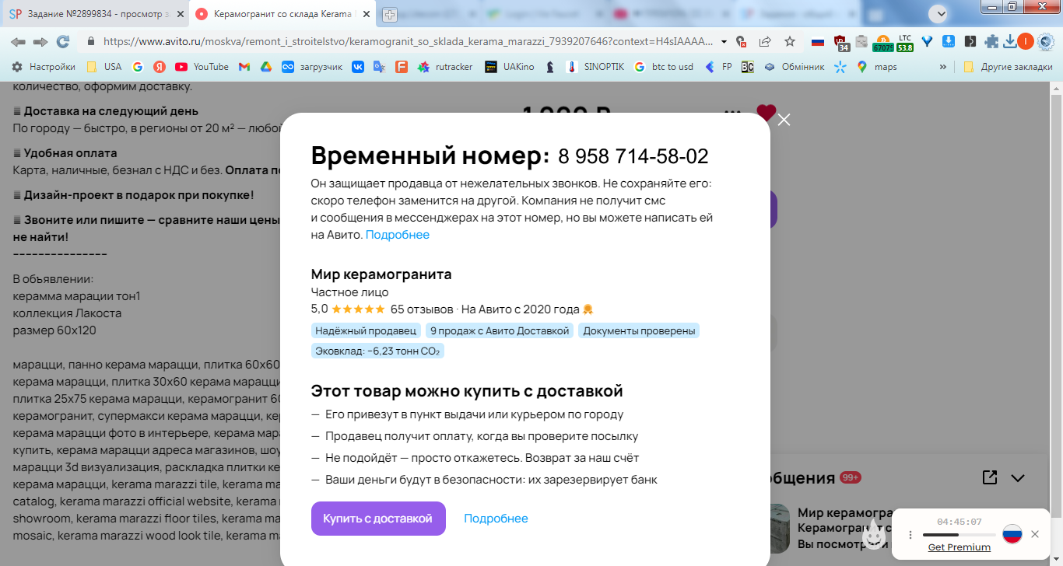The width and height of the screenshot is (1063, 566).
Task: Close the VPN widget
Action: [x=1034, y=534]
